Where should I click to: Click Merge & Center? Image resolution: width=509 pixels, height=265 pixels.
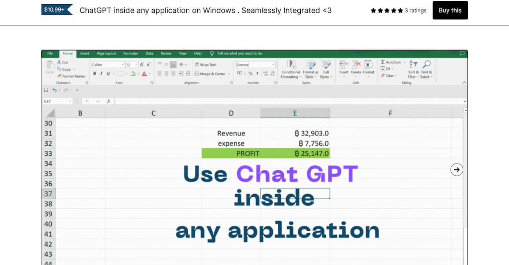click(210, 74)
